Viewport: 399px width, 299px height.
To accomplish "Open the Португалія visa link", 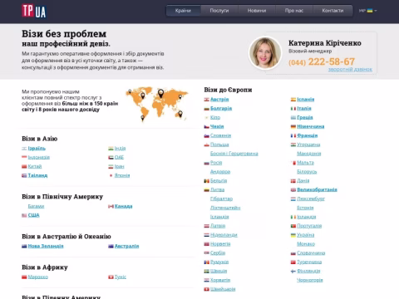I will coord(309,226).
